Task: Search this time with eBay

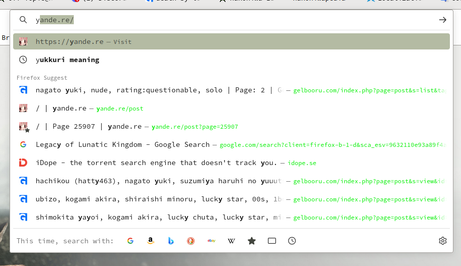Action: 211,241
